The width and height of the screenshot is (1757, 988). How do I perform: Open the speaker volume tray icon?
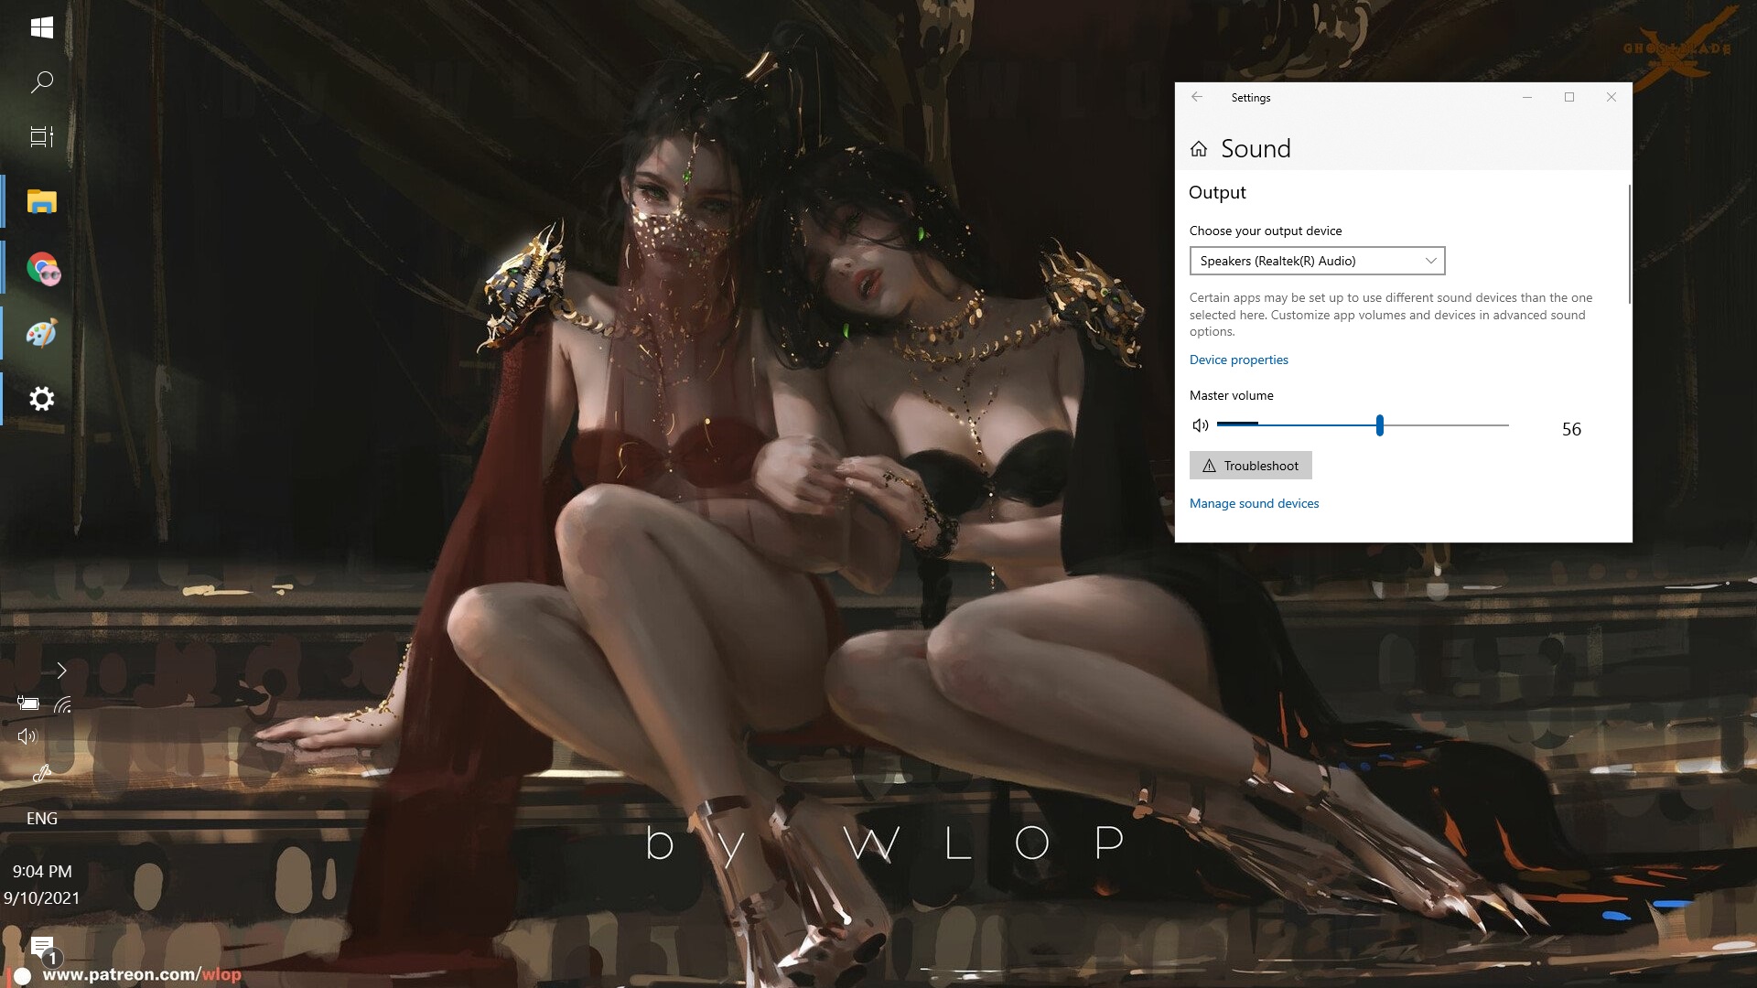click(27, 736)
